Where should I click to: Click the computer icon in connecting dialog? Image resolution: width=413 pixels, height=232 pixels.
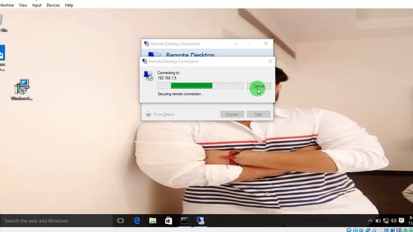[x=148, y=75]
